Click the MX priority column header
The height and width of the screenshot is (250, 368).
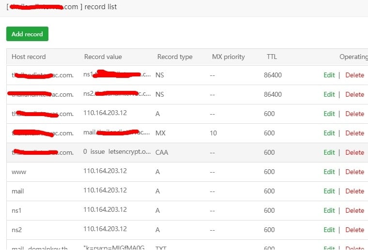point(228,57)
